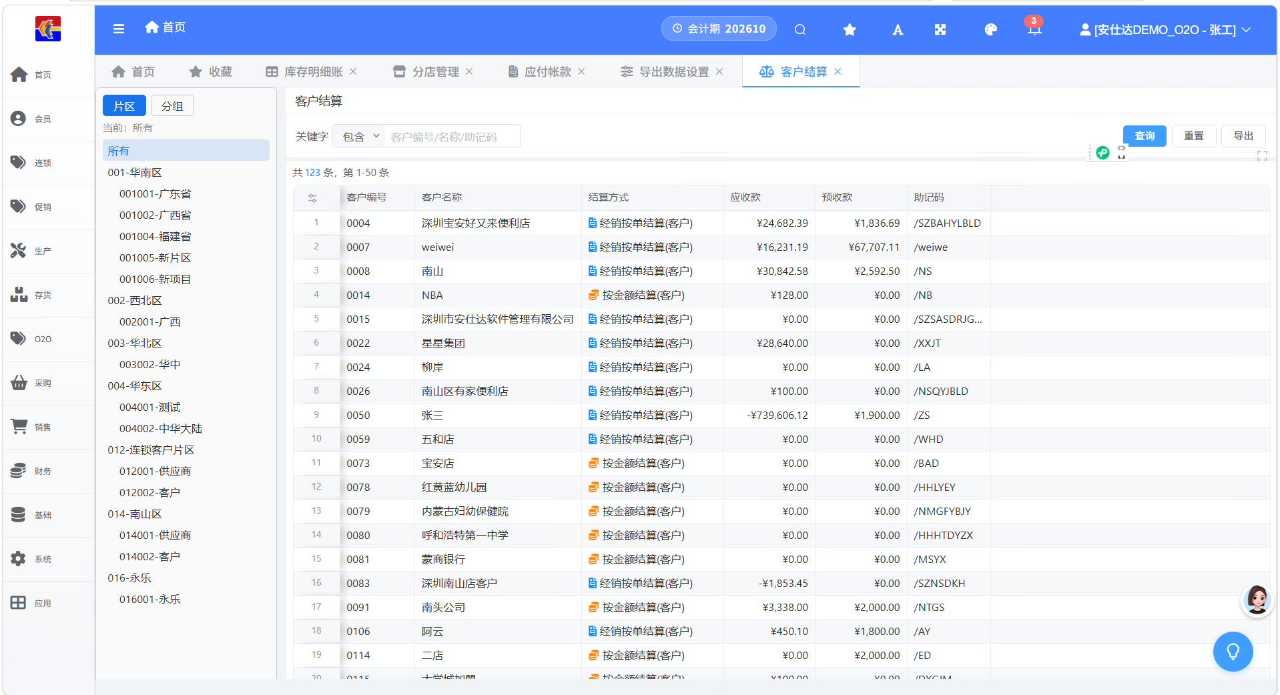Screen dimensions: 1280x695
Task: Select 001001-广东省 tree node
Action: click(155, 193)
